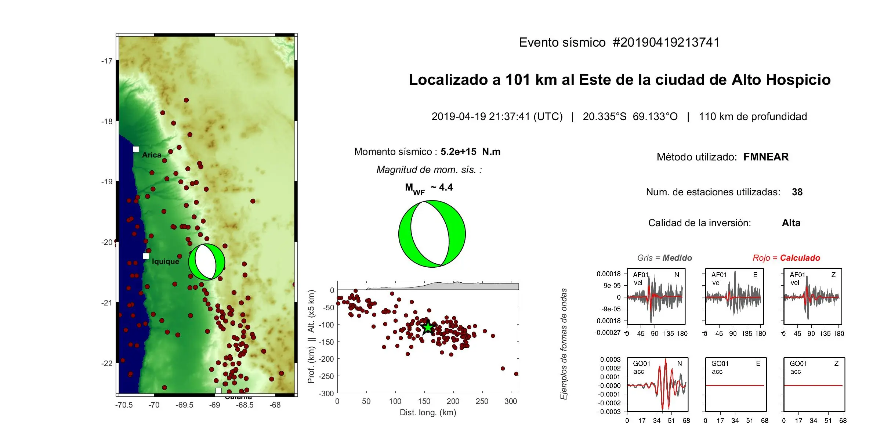Click the 'Num. de estaciones utilizadas:' label
Viewport: 873px width, 445px height.
[713, 192]
